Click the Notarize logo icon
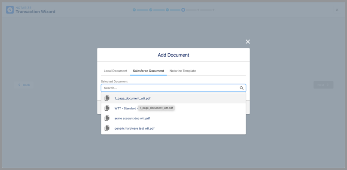This screenshot has height=170, width=347. (10, 10)
